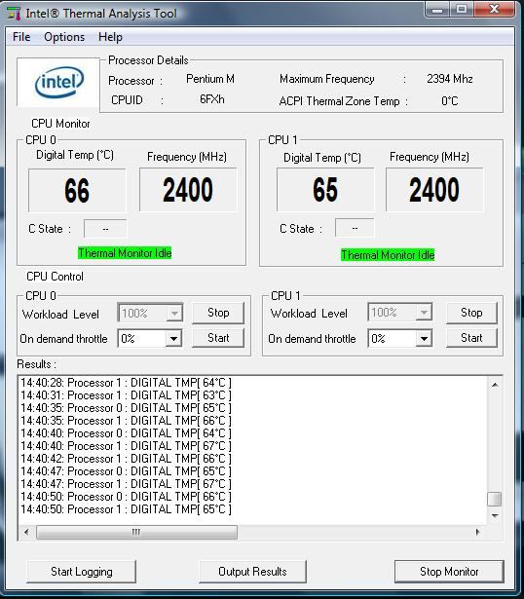Select the 14:40:50 Processor 1 log line
524x599 pixels.
click(x=126, y=508)
